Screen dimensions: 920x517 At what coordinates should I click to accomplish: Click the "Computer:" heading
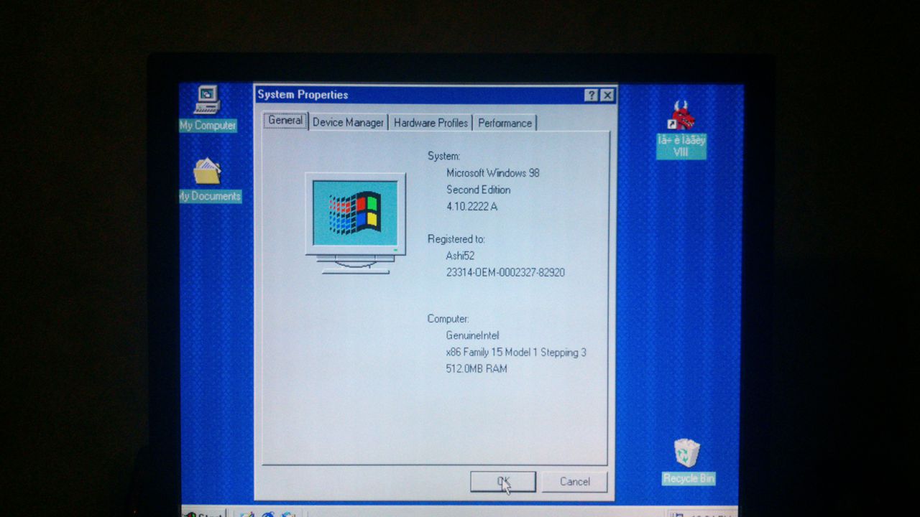[x=448, y=319]
